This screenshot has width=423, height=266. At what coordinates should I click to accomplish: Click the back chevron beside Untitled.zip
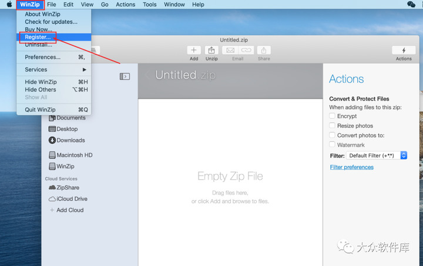tap(147, 75)
